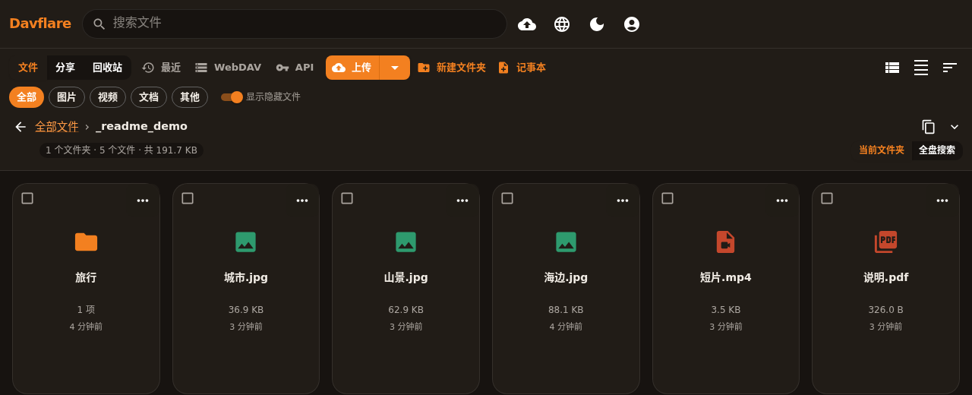Open the 旅行 folder icon
Image resolution: width=972 pixels, height=395 pixels.
(86, 242)
